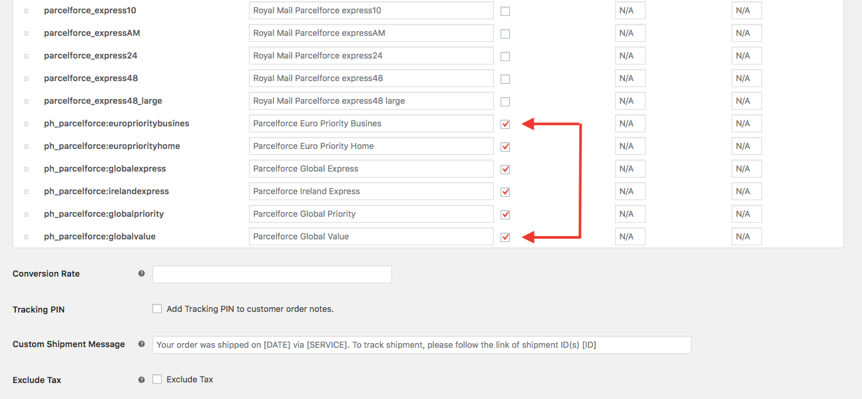Edit name field Parcelforce express48 large

tap(371, 101)
